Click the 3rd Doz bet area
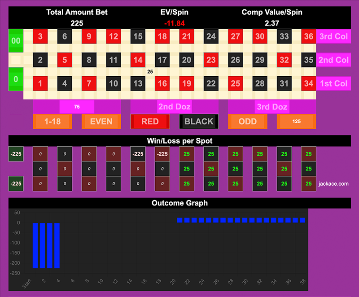Image resolution: width=359 pixels, height=297 pixels. pyautogui.click(x=271, y=107)
